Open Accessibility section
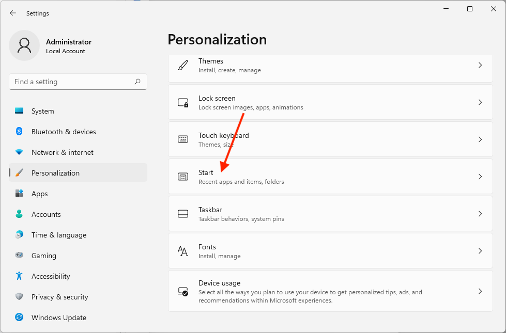506x333 pixels. 78,276
